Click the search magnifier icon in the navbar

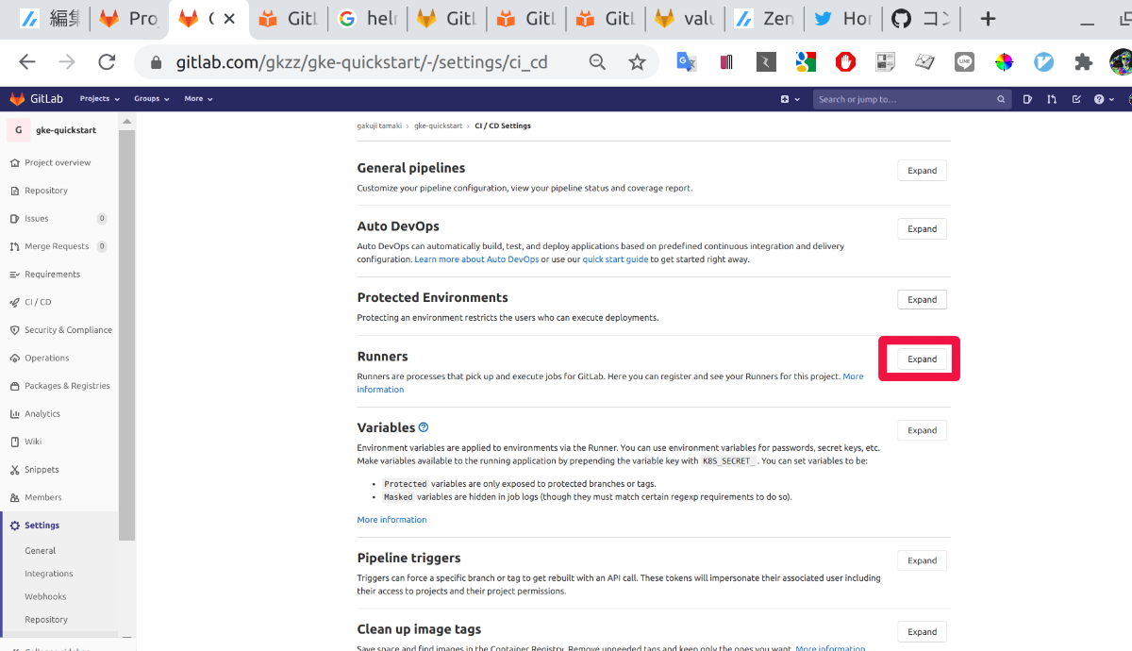click(x=1001, y=99)
